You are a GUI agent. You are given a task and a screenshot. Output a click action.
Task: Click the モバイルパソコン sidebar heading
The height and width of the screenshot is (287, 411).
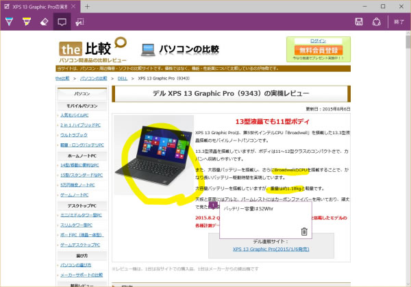pyautogui.click(x=82, y=106)
